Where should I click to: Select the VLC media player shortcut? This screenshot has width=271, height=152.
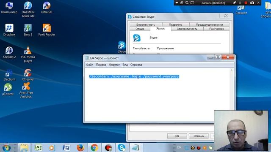point(28,54)
